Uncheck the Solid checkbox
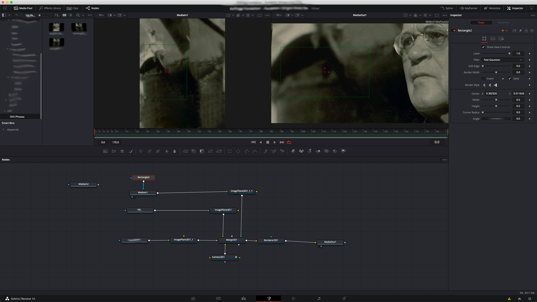This screenshot has width=537, height=302. (x=510, y=79)
